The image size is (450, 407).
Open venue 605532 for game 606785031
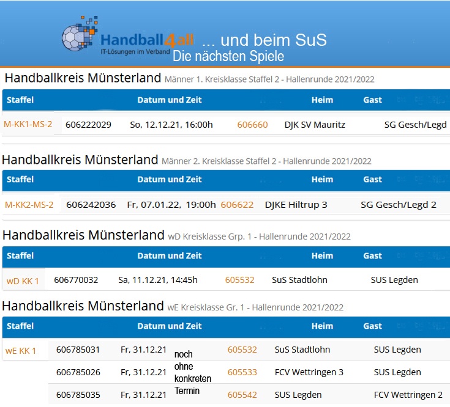[242, 350]
